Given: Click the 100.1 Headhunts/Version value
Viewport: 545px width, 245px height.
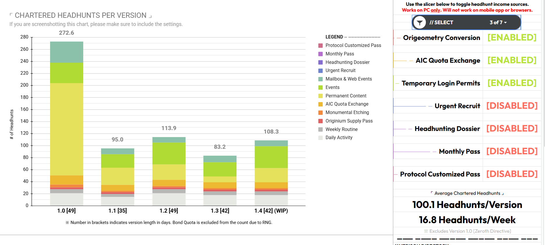Looking at the screenshot, I should 467,205.
